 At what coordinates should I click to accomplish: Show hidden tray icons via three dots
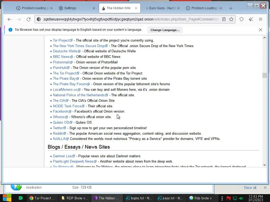click(222, 198)
